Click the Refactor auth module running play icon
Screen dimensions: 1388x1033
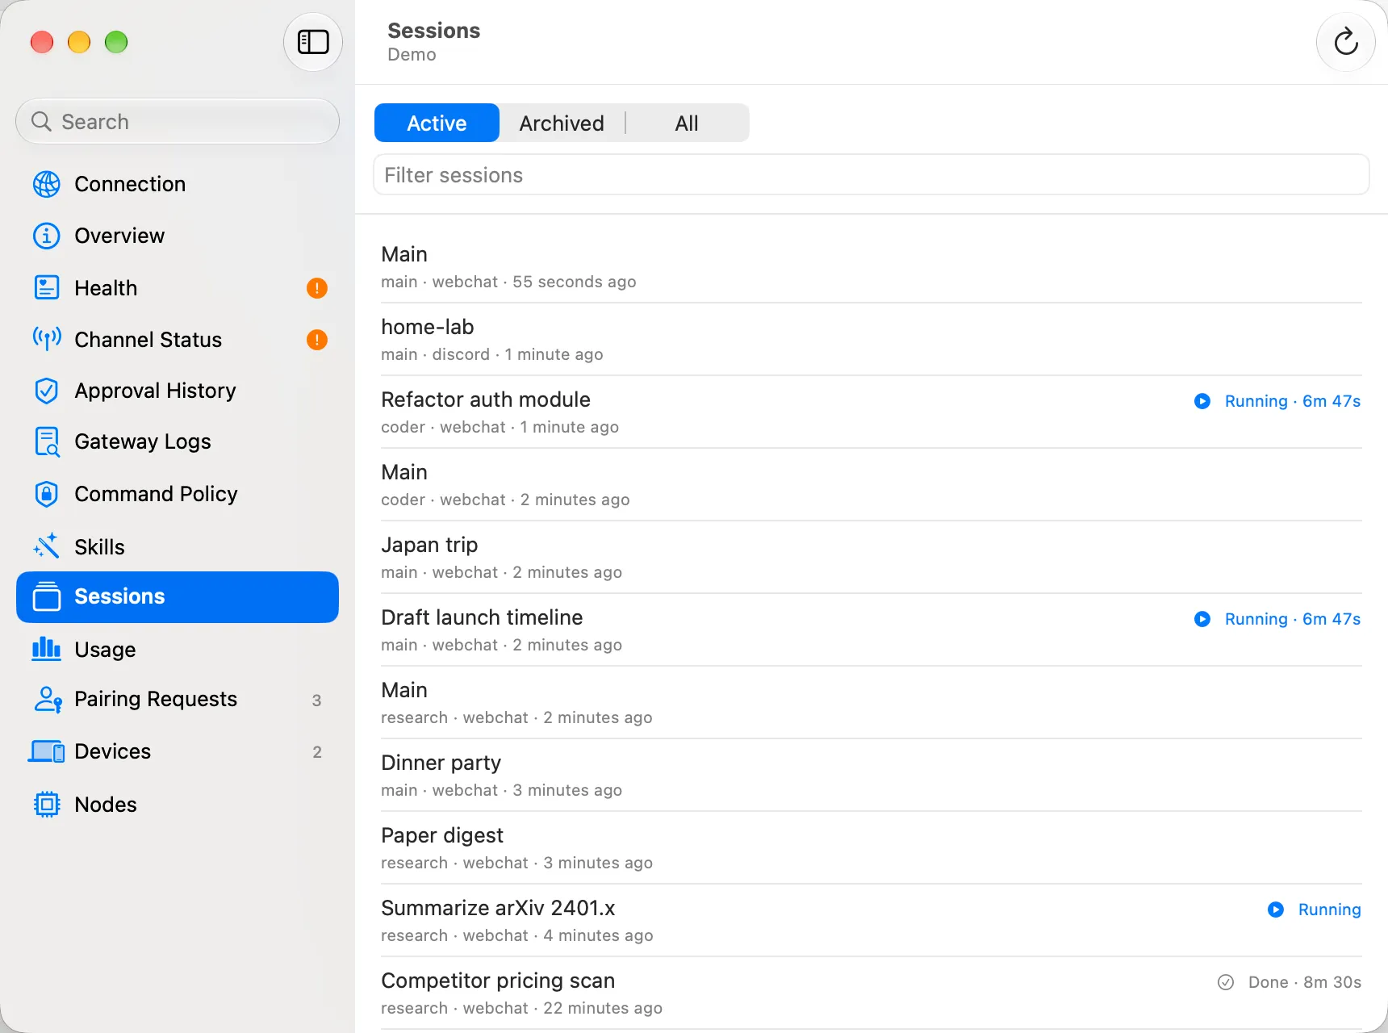[1202, 401]
